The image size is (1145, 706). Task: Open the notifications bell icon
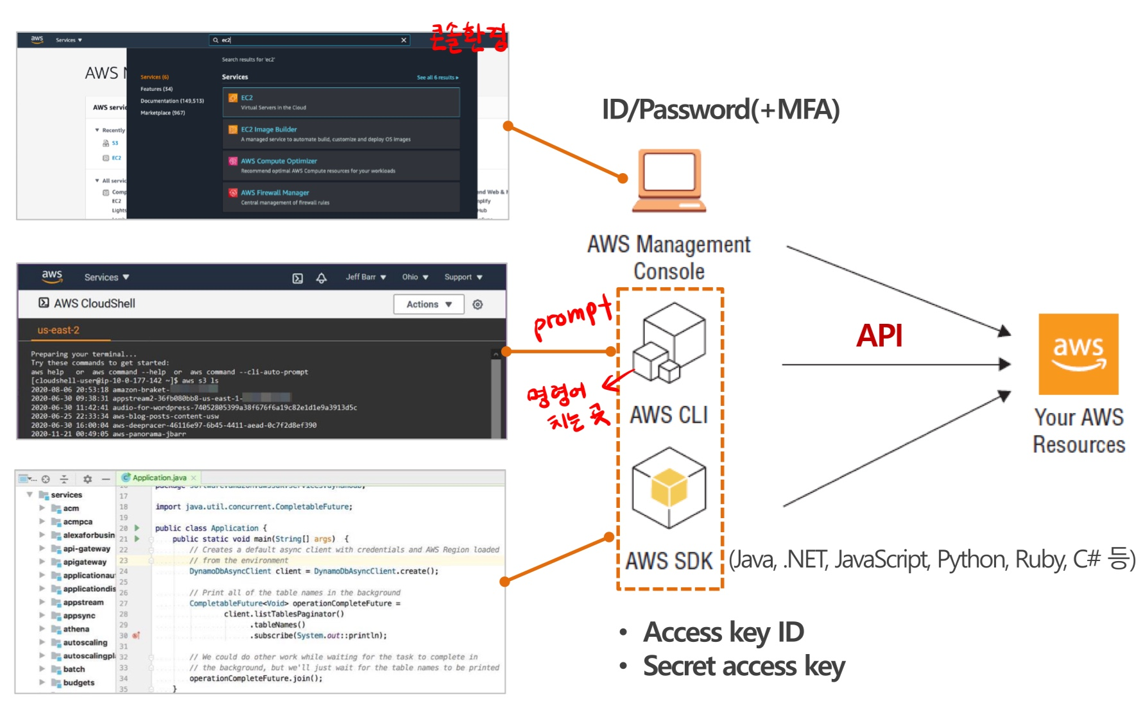click(322, 278)
